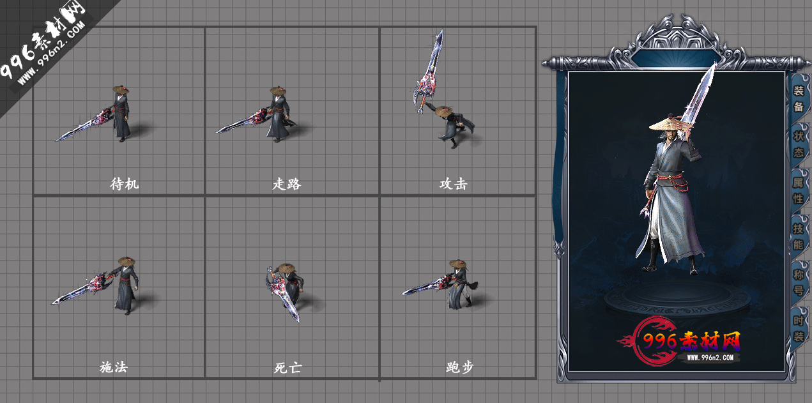
Task: Click the 待机 label text
Action: tap(125, 184)
